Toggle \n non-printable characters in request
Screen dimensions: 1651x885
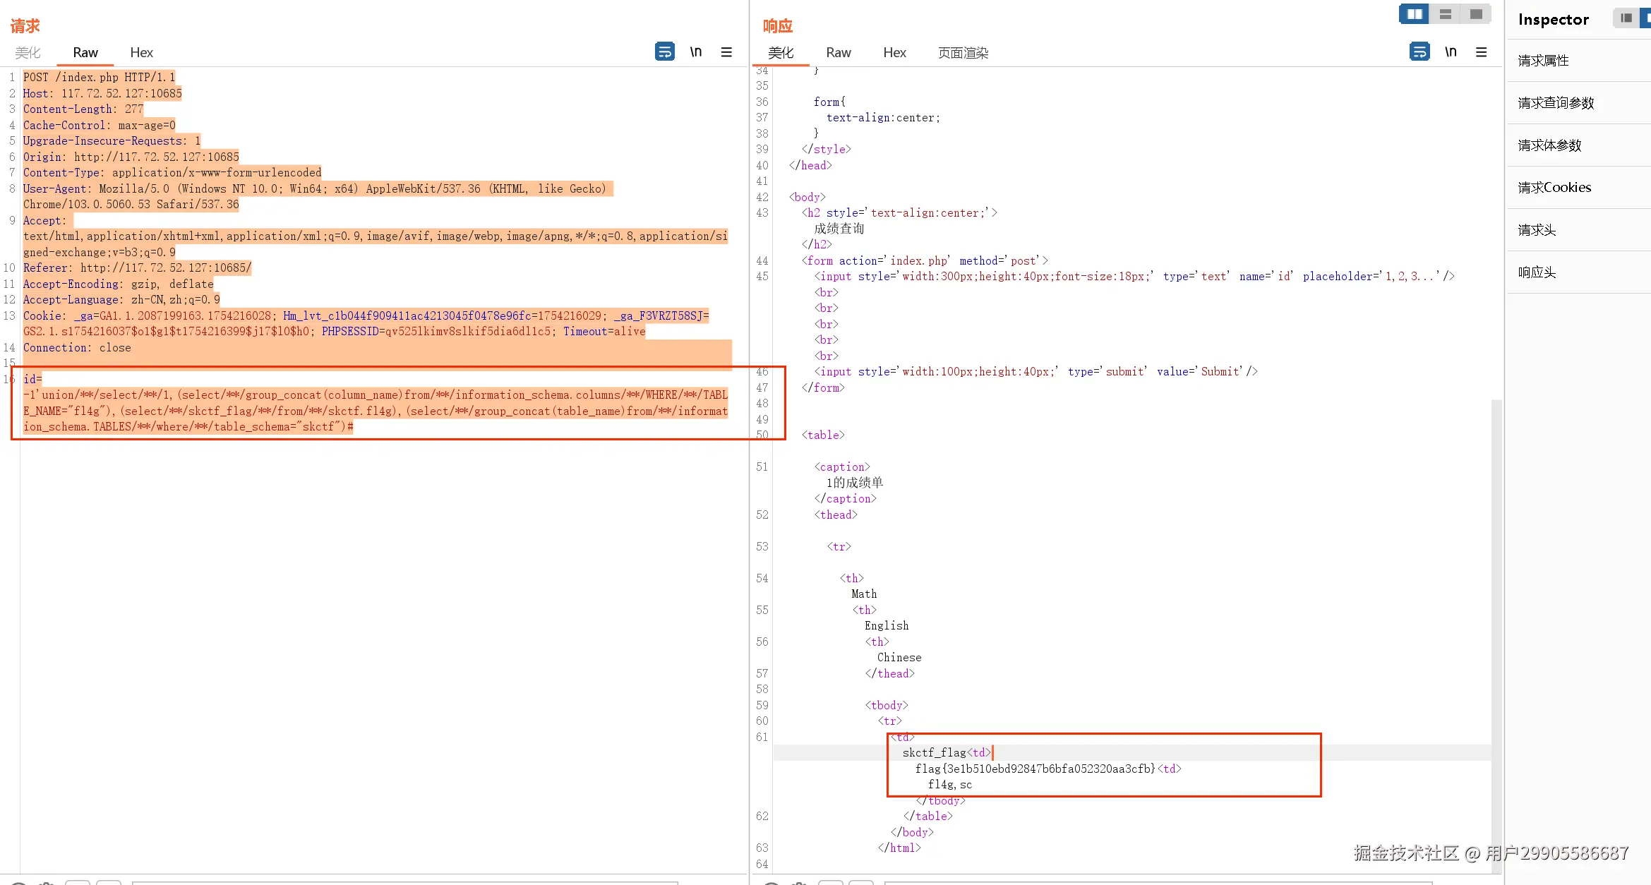point(696,52)
